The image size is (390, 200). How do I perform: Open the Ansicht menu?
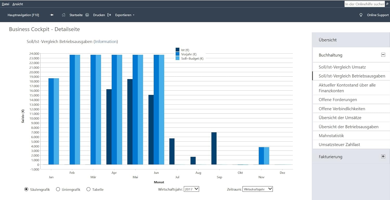click(18, 4)
